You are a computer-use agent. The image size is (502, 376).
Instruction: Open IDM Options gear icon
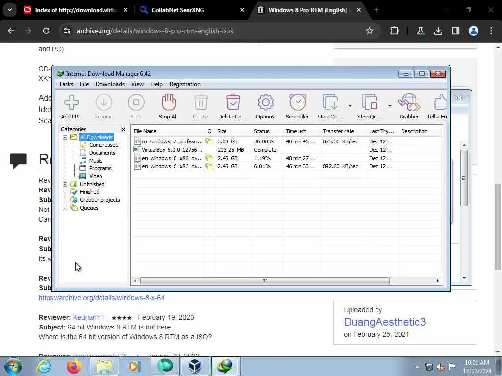point(265,107)
